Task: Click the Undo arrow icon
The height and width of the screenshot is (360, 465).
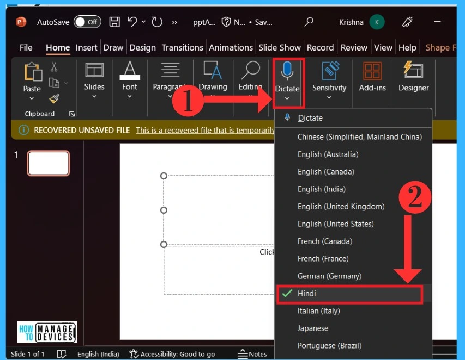Action: (132, 22)
